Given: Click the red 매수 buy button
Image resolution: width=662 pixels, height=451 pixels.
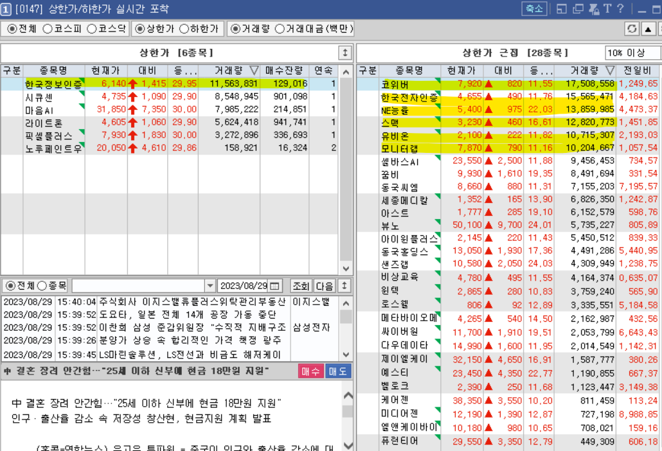Looking at the screenshot, I should click(x=310, y=371).
